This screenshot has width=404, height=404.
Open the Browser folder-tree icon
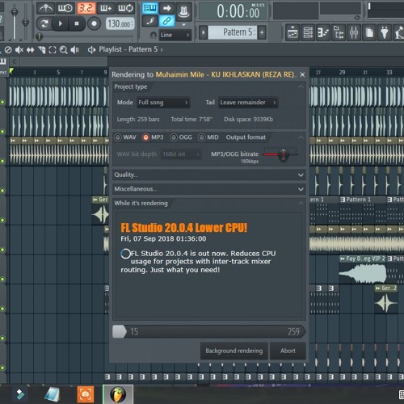[339, 33]
